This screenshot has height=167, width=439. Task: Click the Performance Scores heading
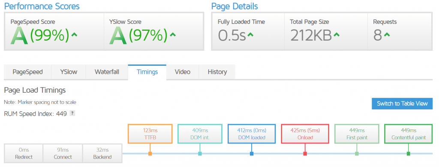tap(42, 6)
